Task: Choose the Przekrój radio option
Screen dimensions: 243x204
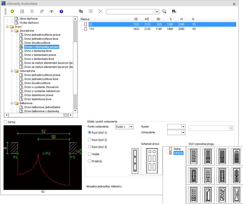Action: tap(90, 161)
